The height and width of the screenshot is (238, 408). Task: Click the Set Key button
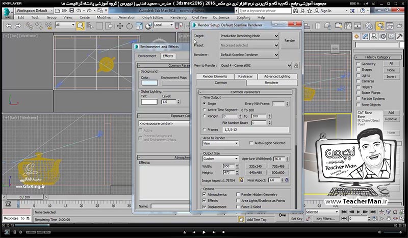click(297, 219)
